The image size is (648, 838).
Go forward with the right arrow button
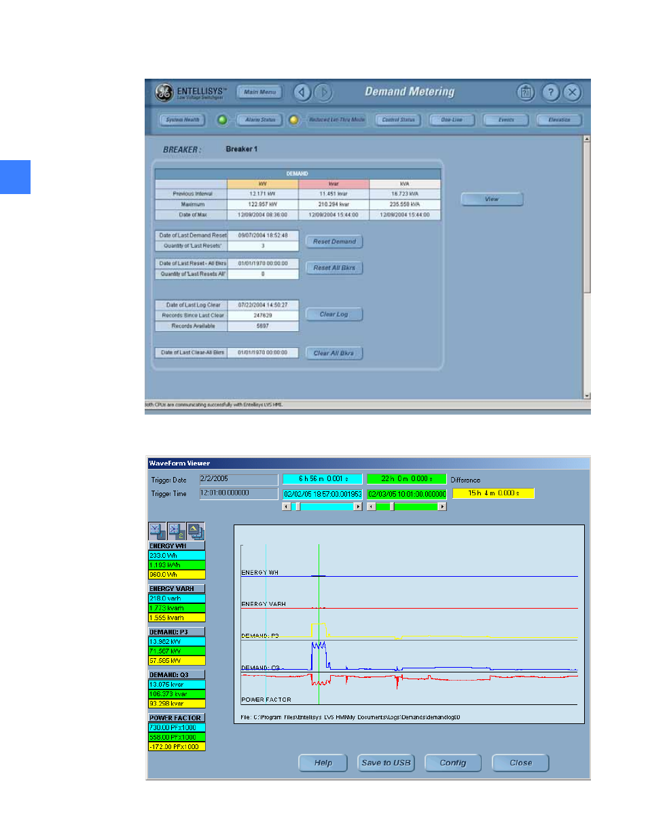tap(323, 92)
